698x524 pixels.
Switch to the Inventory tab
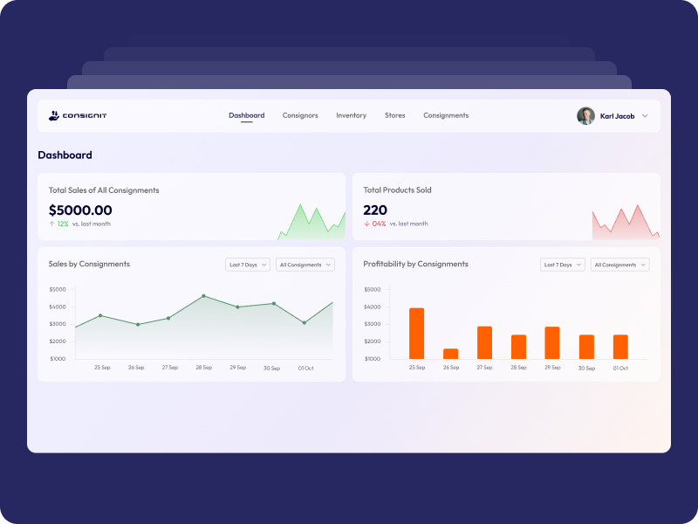point(351,115)
